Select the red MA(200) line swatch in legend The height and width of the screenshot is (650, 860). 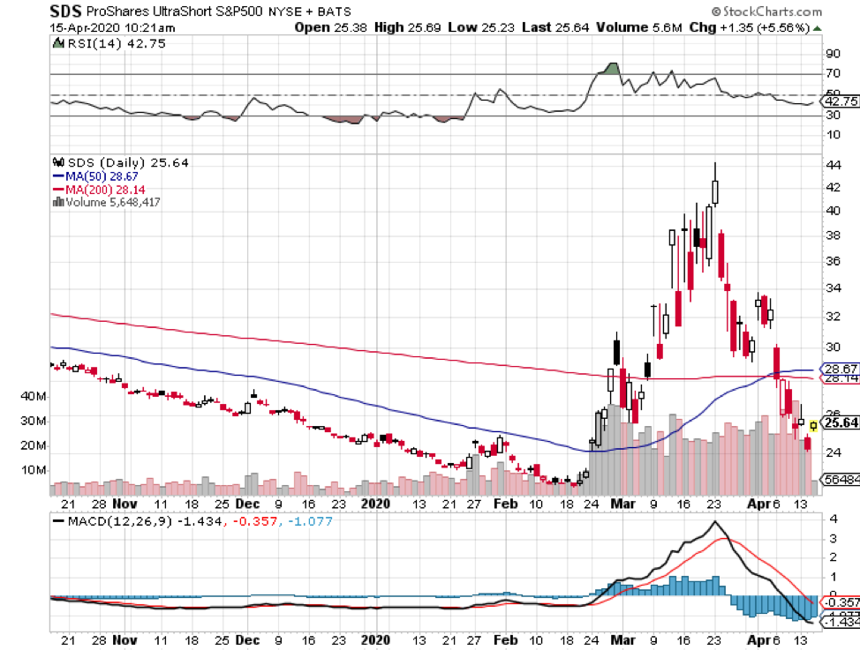[58, 190]
